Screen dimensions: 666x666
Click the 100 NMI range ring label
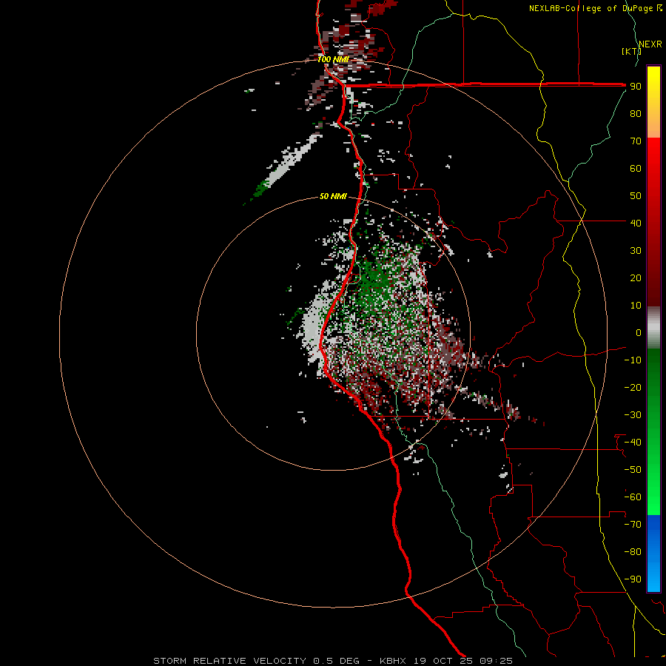point(333,59)
